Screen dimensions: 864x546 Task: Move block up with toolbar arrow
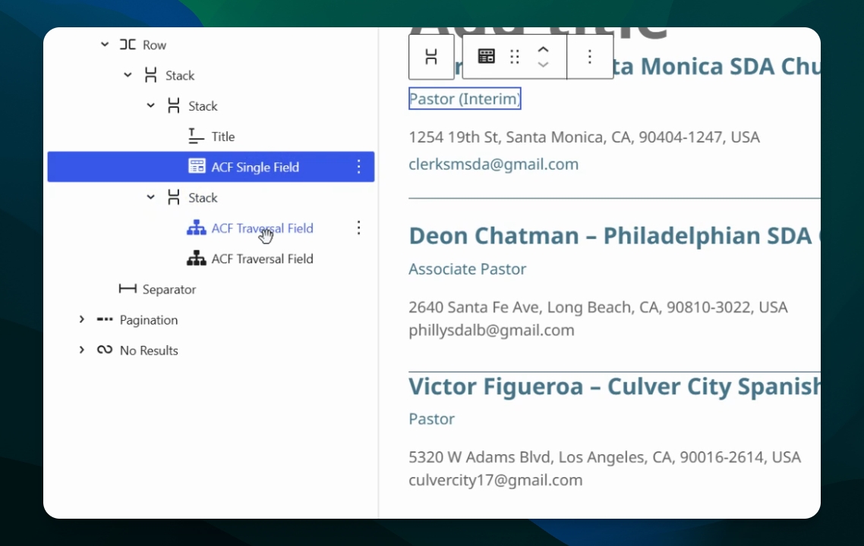(544, 49)
